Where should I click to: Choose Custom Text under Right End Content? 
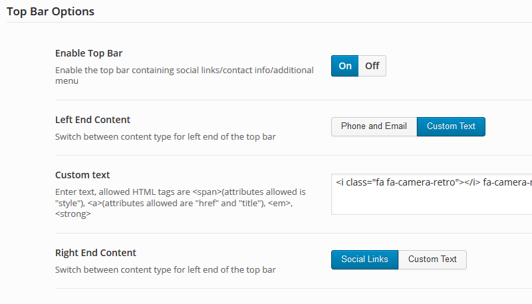pos(432,259)
